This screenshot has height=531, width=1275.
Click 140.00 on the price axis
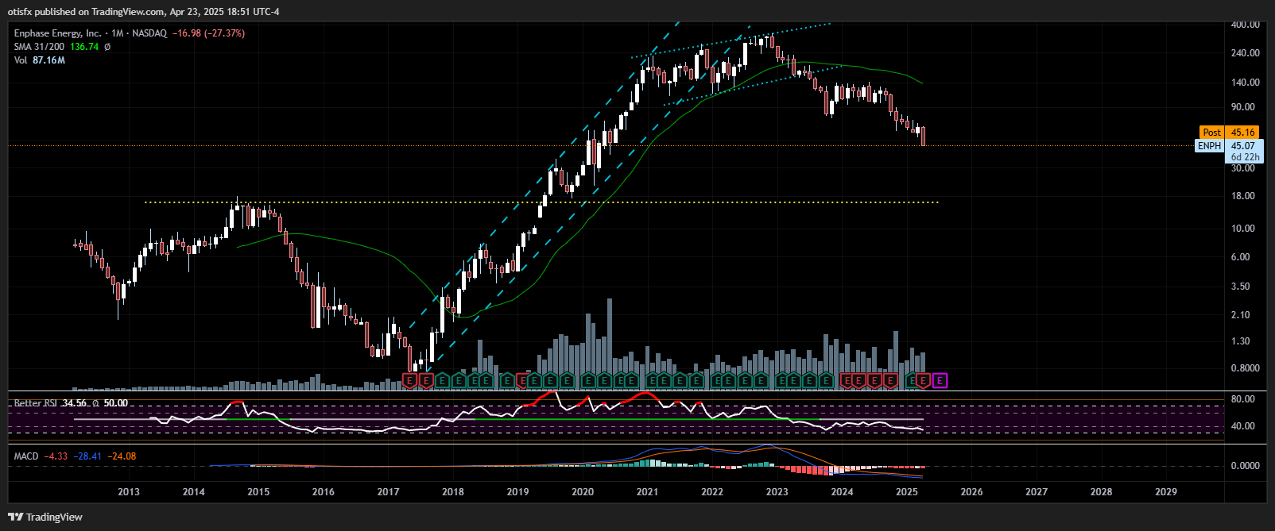1245,83
